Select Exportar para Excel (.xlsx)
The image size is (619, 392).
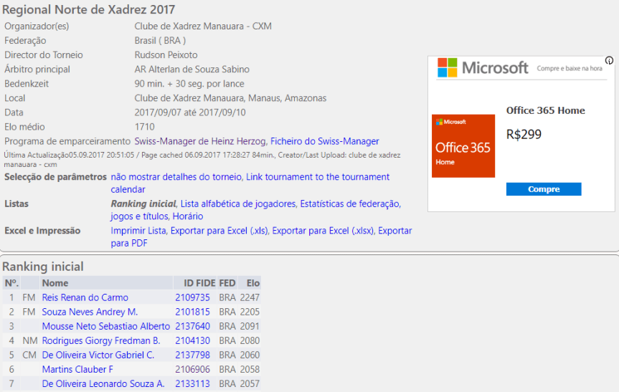tap(323, 231)
